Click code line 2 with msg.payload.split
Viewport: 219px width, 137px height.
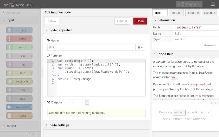(x=88, y=64)
